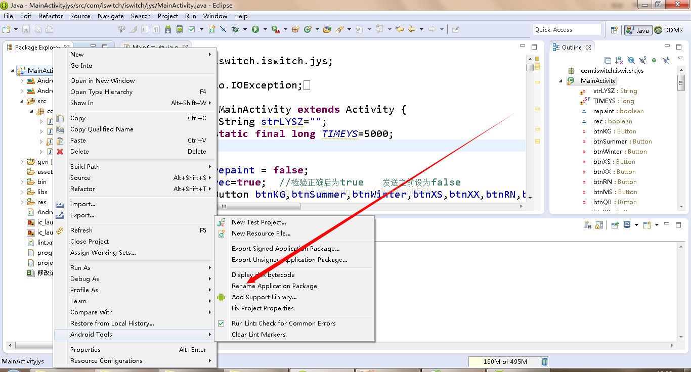Viewport: 691px width, 372px height.
Task: Select Clear Lint Markers entry
Action: click(x=258, y=335)
